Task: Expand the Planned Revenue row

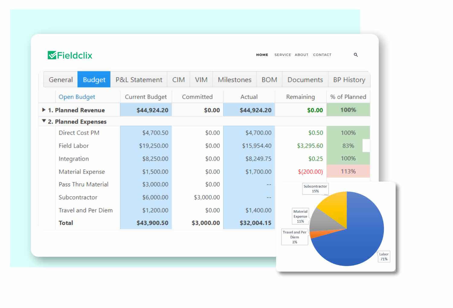Action: (44, 110)
